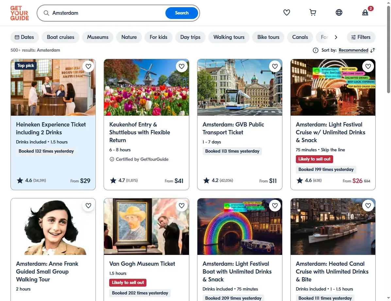Open GVB tram photo thumbnail

pos(240,87)
